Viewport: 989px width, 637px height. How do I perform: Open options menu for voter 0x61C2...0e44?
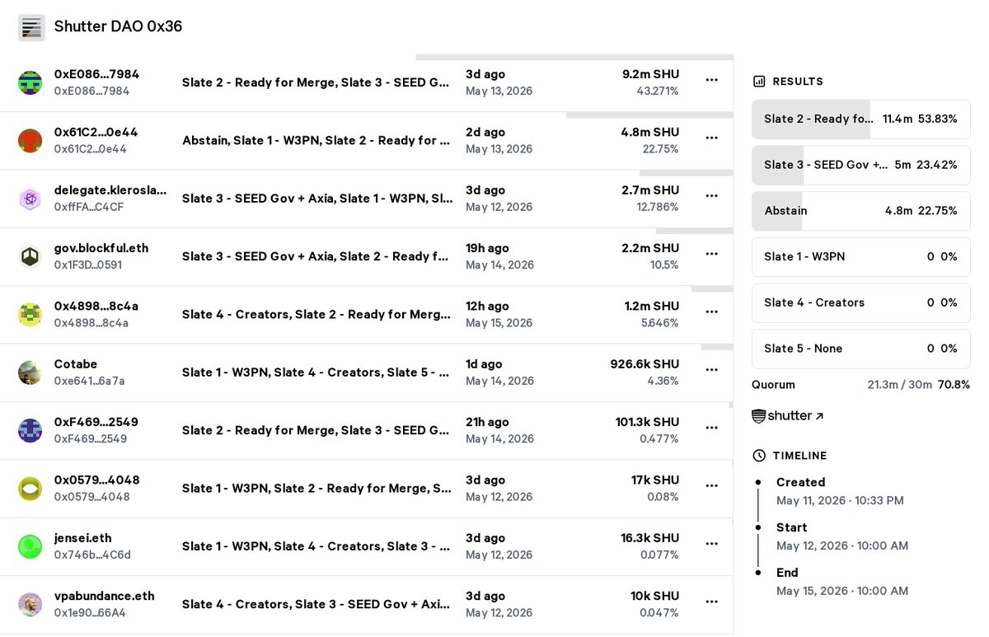tap(712, 138)
